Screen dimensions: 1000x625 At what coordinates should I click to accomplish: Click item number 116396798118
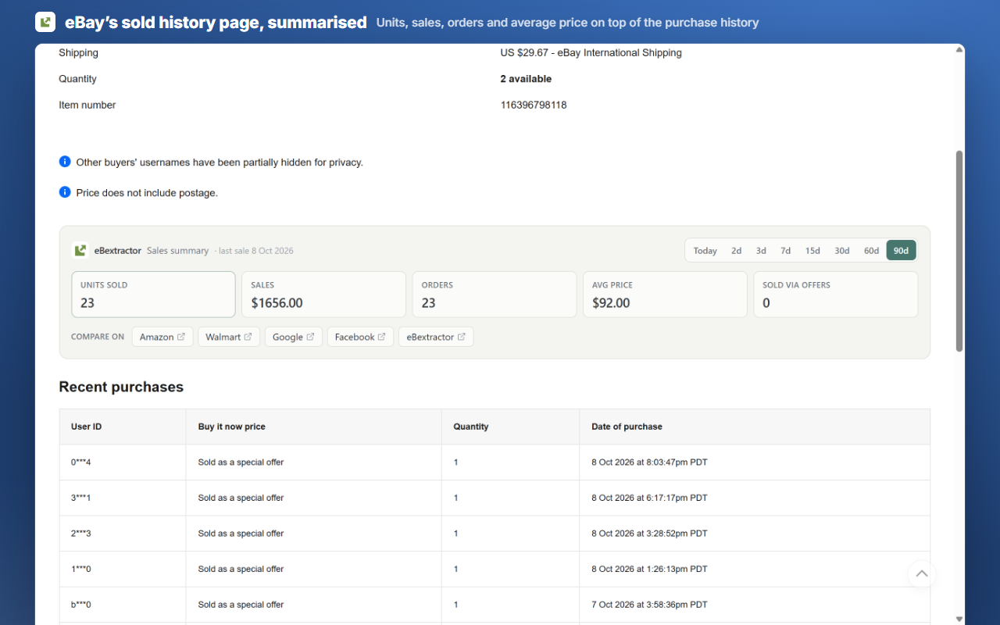534,105
